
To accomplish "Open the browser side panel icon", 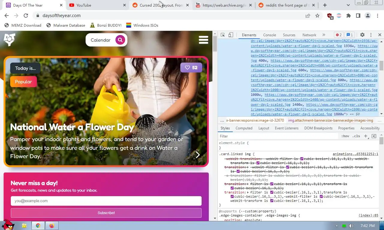I will click(358, 16).
